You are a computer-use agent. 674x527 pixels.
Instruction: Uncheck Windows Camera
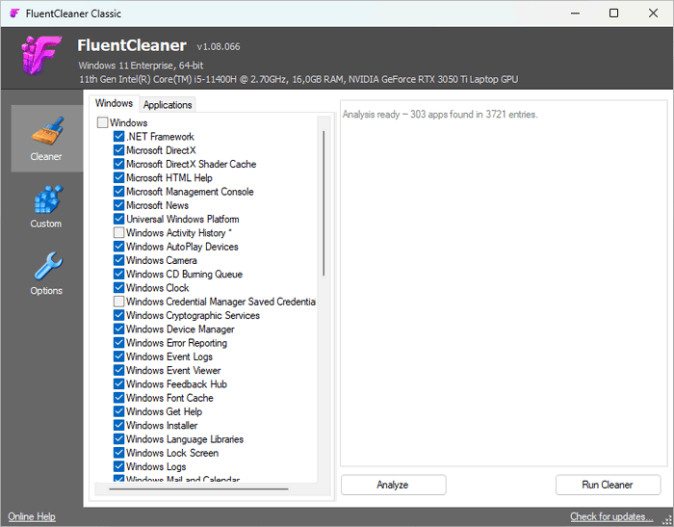point(118,260)
